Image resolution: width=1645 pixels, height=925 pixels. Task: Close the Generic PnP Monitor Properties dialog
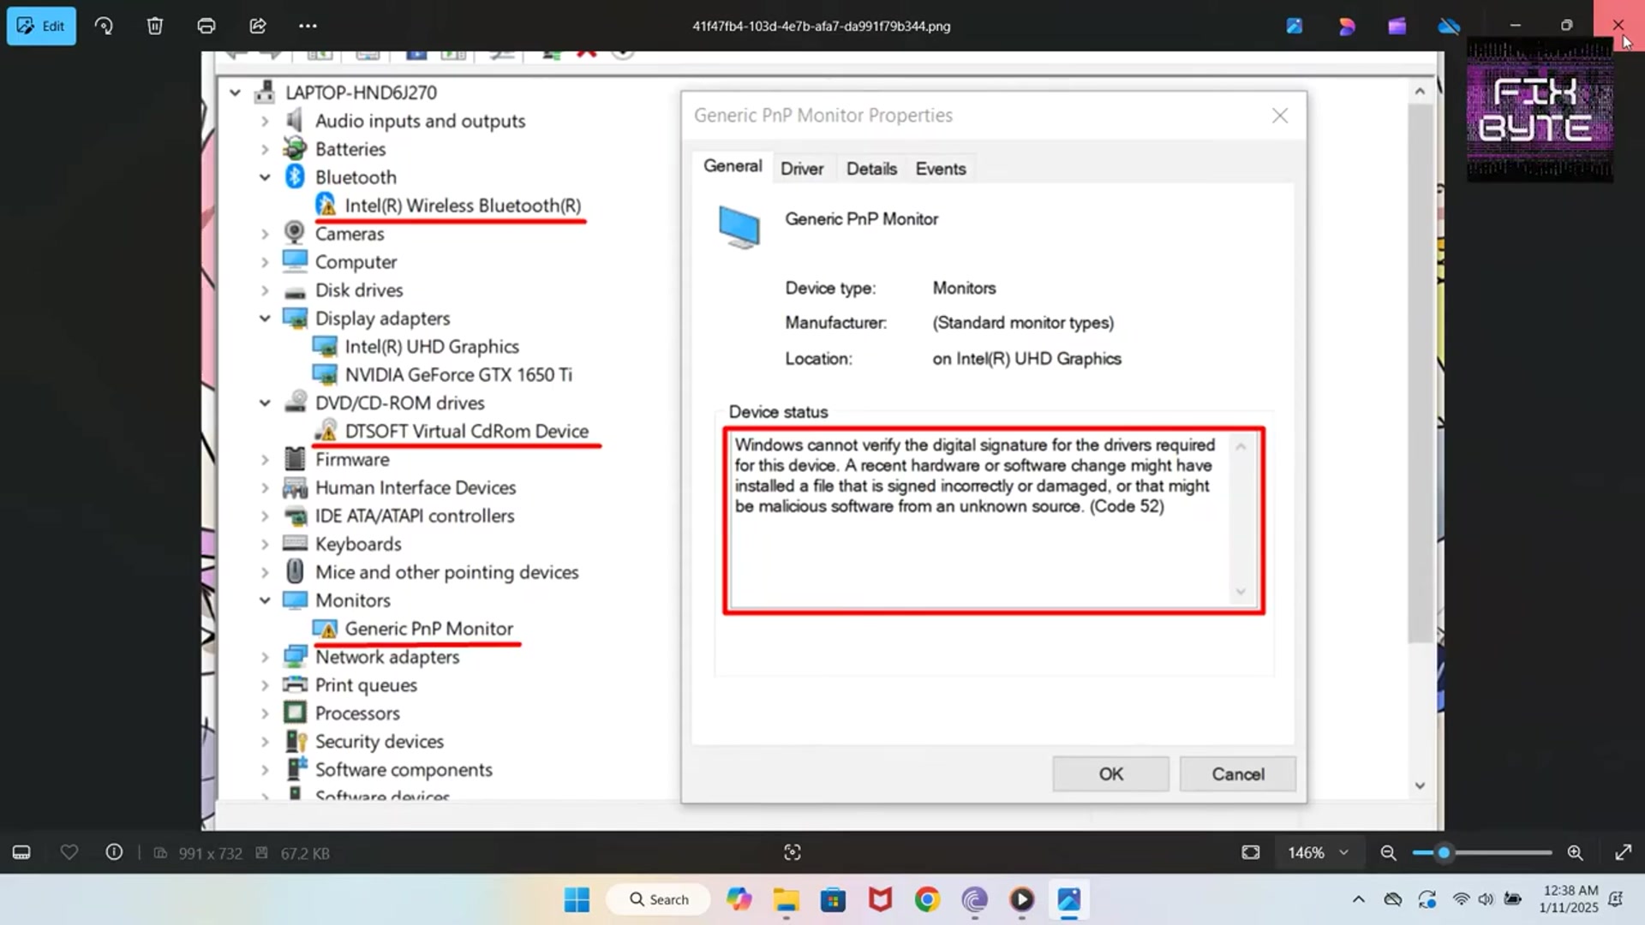tap(1280, 116)
